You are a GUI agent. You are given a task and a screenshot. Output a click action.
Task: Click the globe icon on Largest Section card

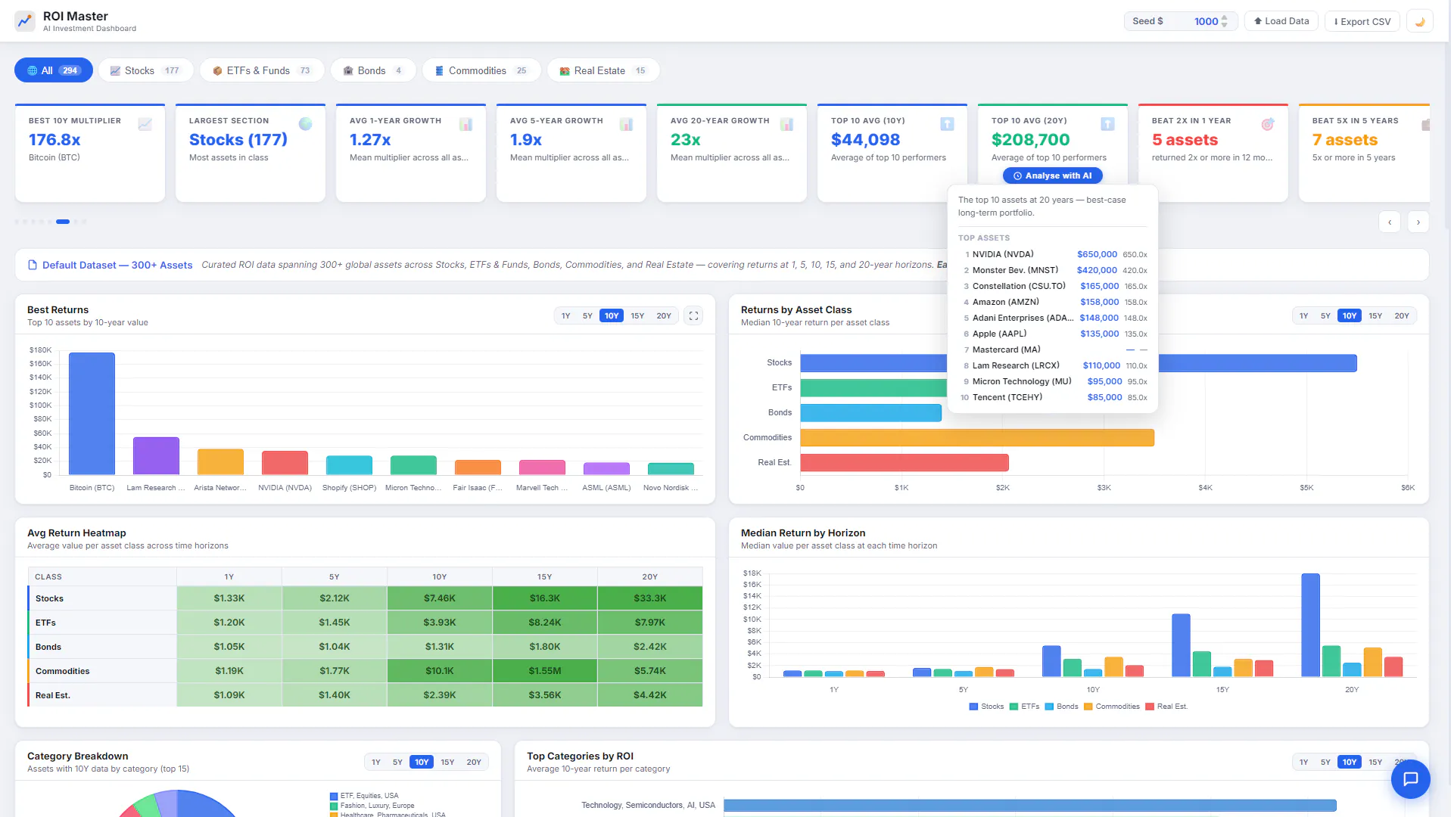[x=306, y=124]
